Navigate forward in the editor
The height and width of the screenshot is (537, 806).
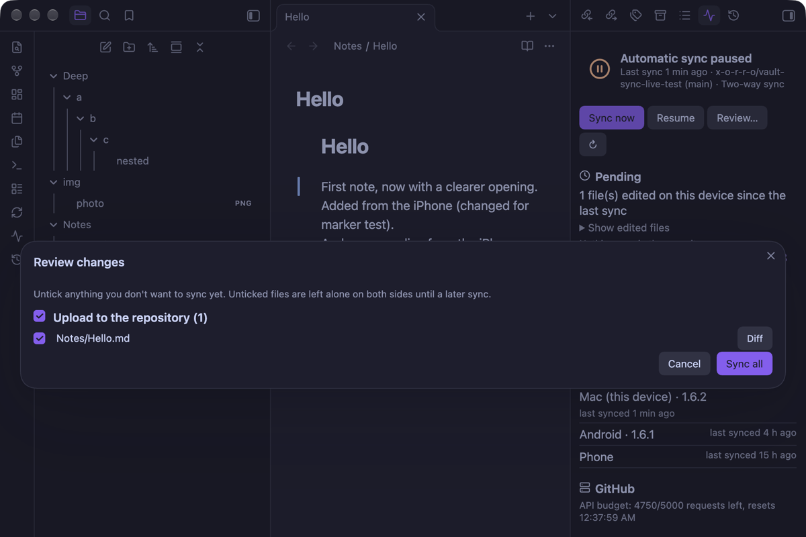click(313, 46)
